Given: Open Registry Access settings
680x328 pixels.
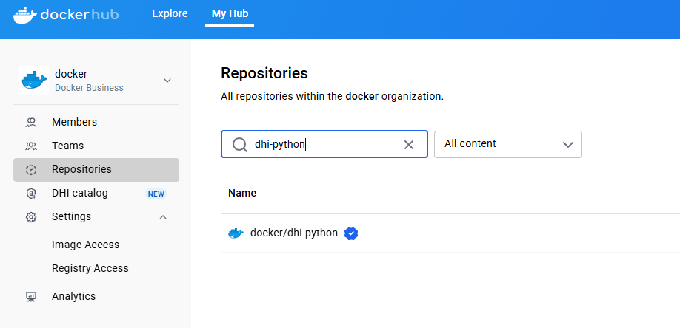Looking at the screenshot, I should point(90,268).
